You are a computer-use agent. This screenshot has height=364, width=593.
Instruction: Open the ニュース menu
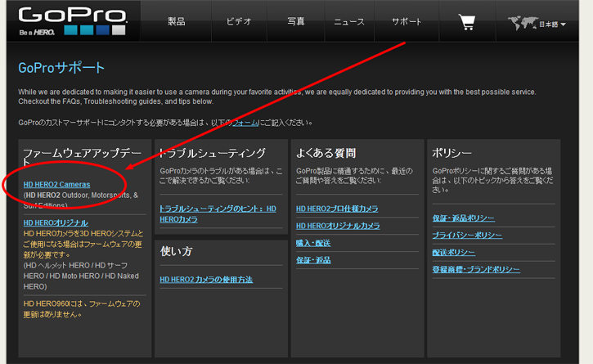tap(349, 22)
